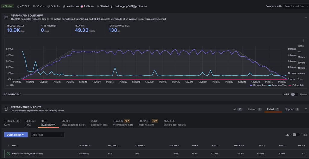Click the Scenario_1 cell
This screenshot has height=159, width=309.
point(84,154)
